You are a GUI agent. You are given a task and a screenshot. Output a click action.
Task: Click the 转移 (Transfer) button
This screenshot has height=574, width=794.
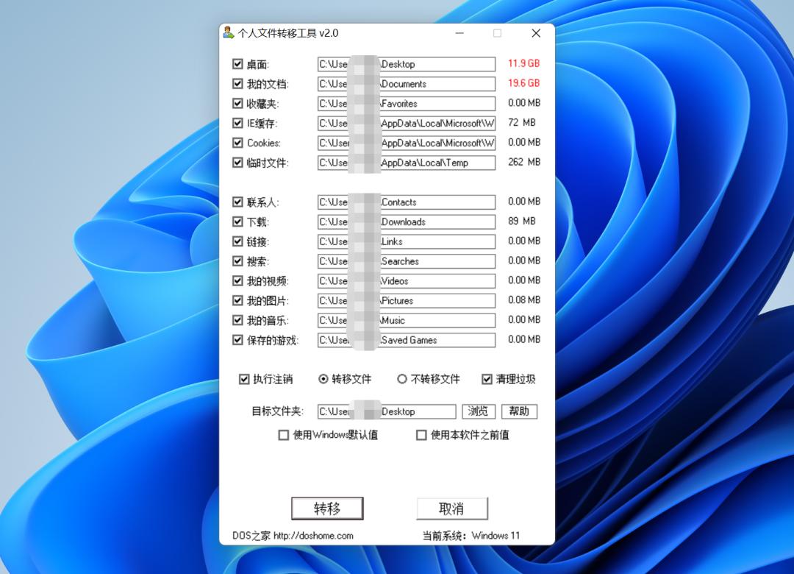329,508
